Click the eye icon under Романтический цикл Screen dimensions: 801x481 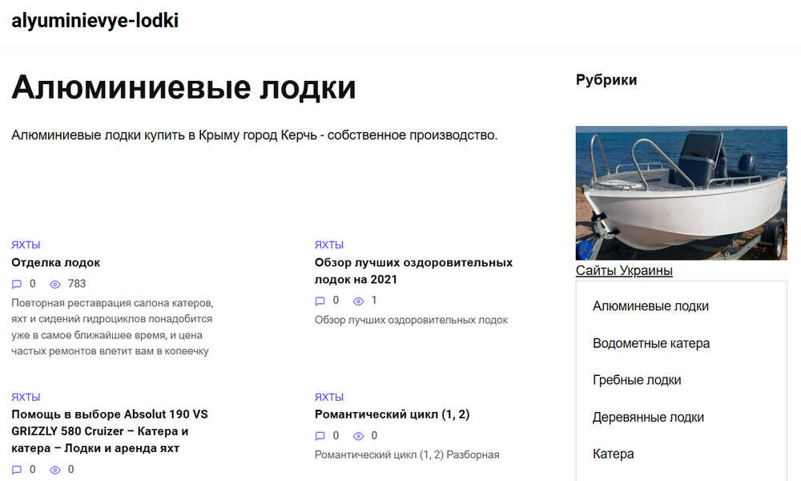click(x=358, y=435)
